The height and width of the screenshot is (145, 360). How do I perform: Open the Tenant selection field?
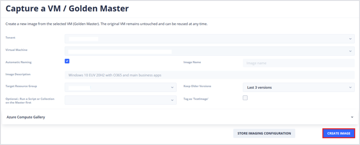207,39
